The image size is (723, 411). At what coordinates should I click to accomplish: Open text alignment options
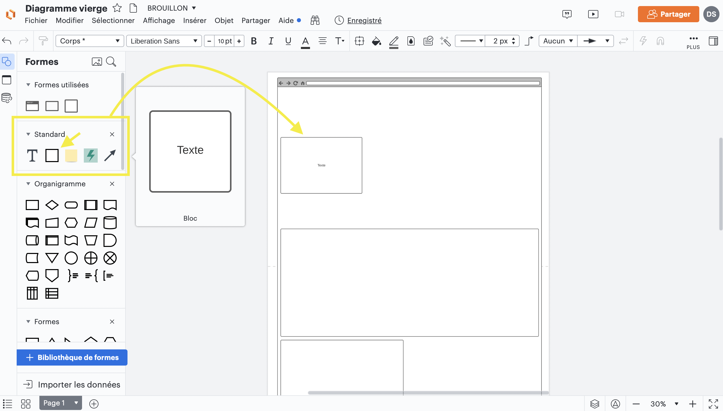point(322,41)
